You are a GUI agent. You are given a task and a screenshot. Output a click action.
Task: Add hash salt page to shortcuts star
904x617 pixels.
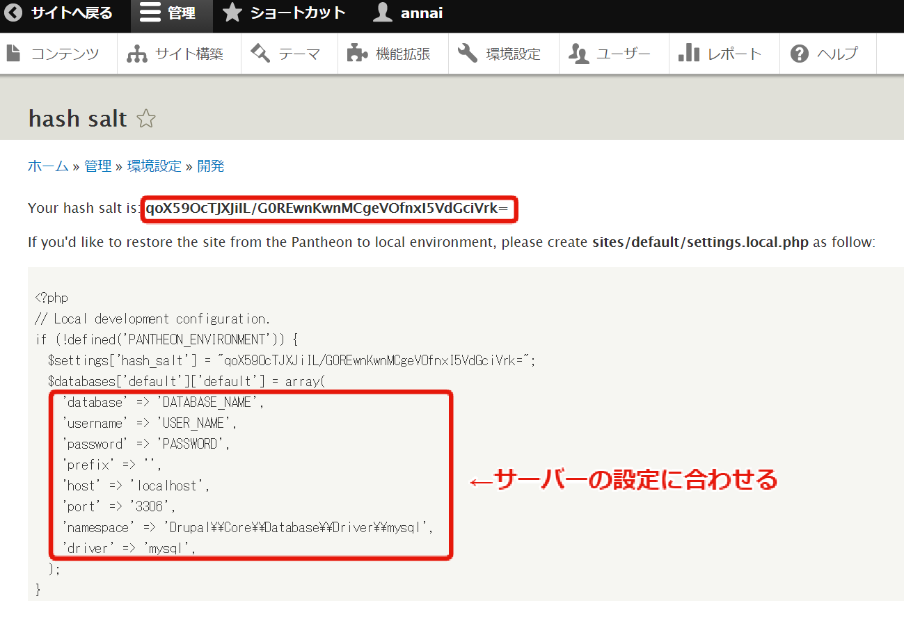point(146,119)
